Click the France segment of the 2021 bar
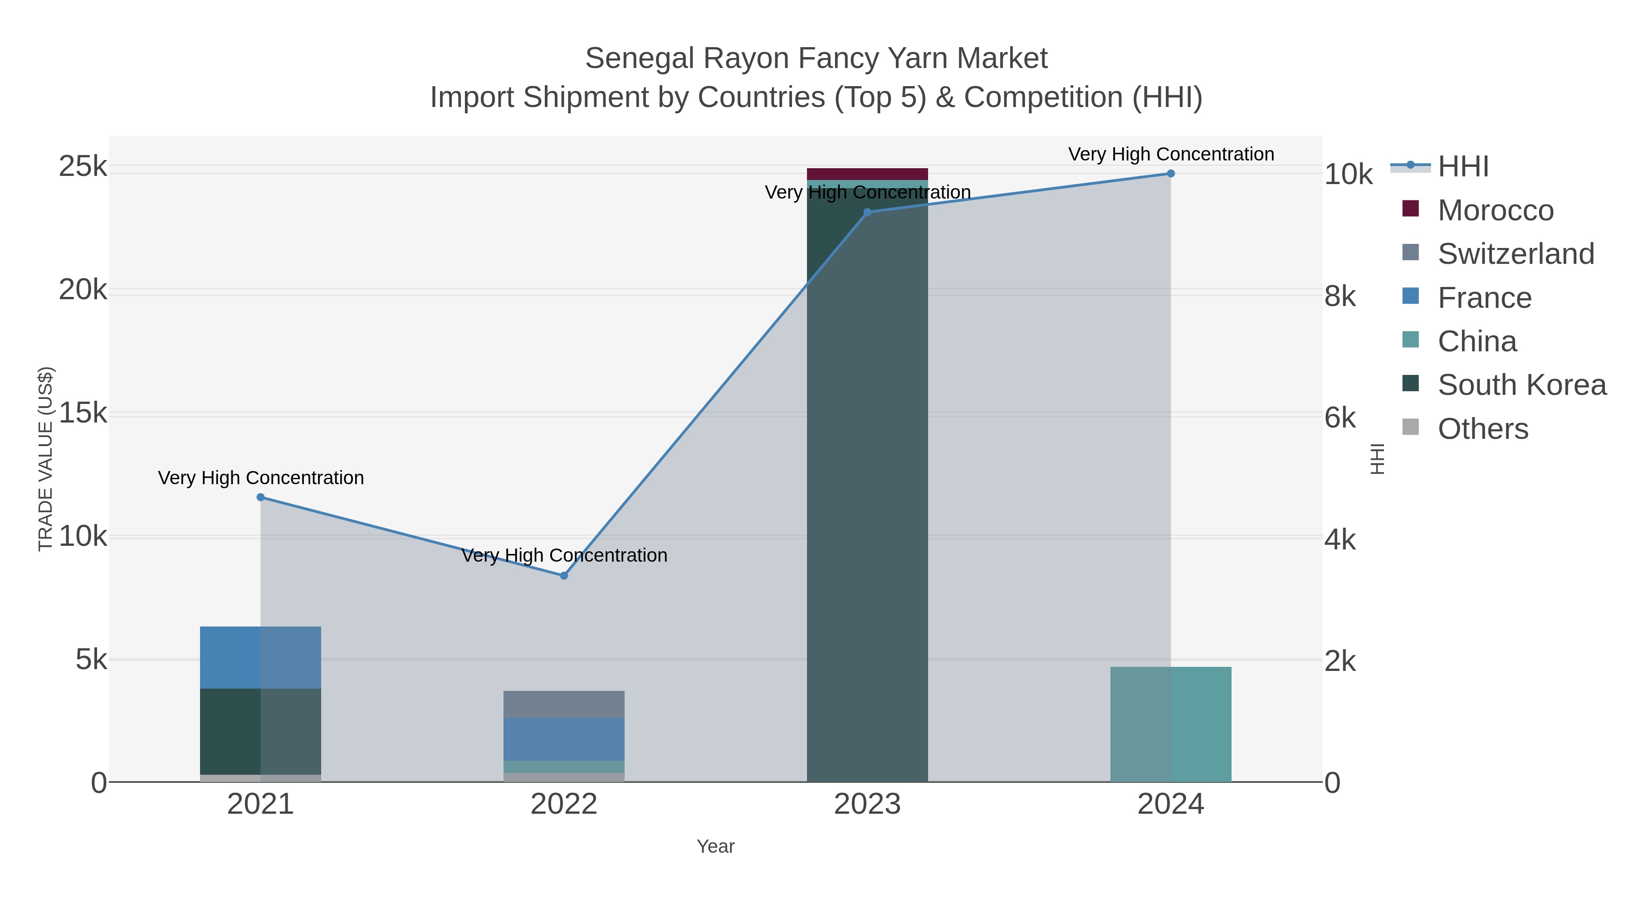Image resolution: width=1633 pixels, height=918 pixels. 260,658
